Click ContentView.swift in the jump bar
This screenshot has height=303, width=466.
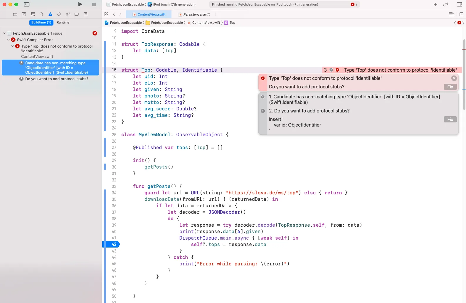(204, 23)
